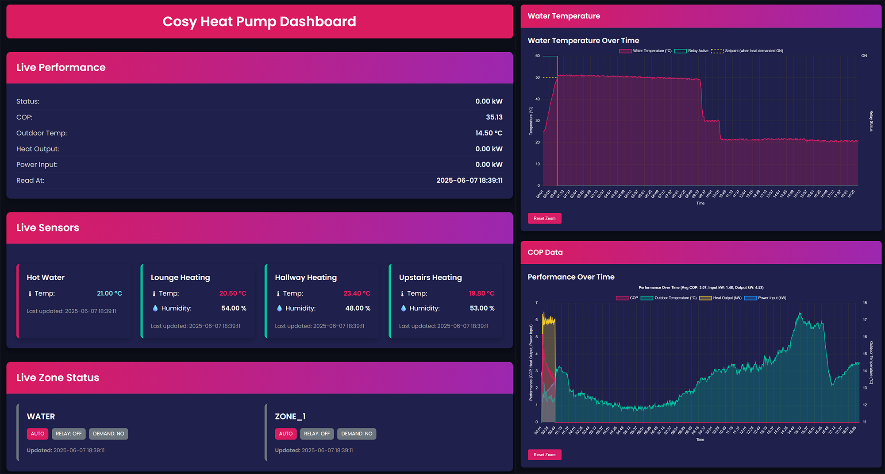The image size is (885, 474).
Task: Collapse the Live Performance section header
Action: click(259, 67)
